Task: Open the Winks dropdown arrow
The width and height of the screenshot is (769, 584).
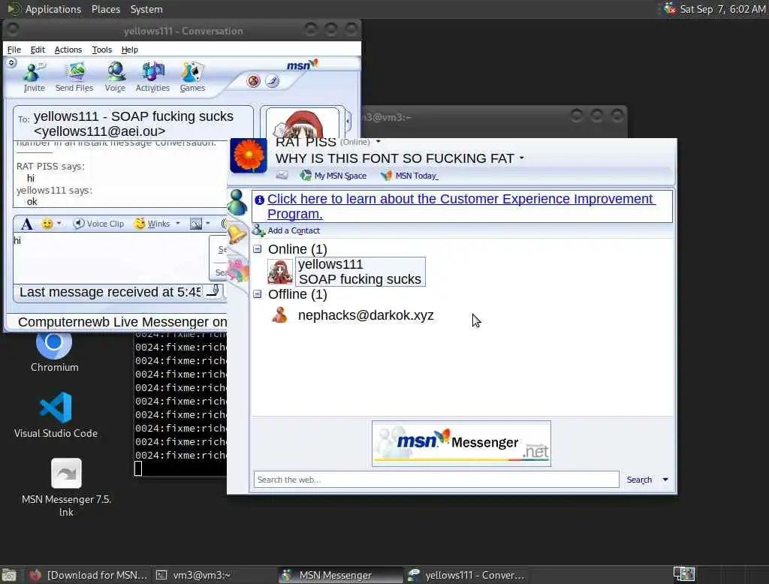Action: tap(178, 224)
